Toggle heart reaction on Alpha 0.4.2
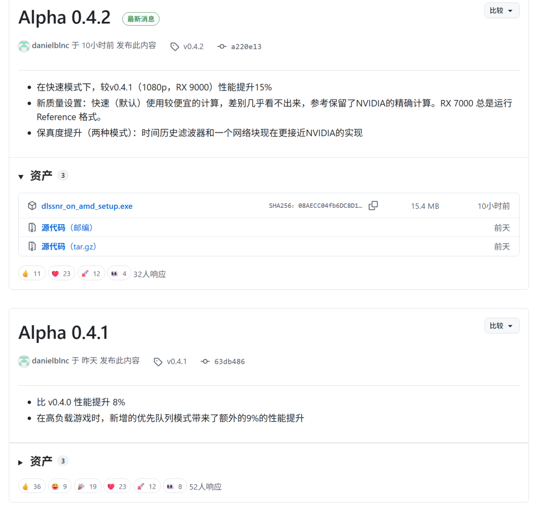The height and width of the screenshot is (505, 536). (x=62, y=273)
